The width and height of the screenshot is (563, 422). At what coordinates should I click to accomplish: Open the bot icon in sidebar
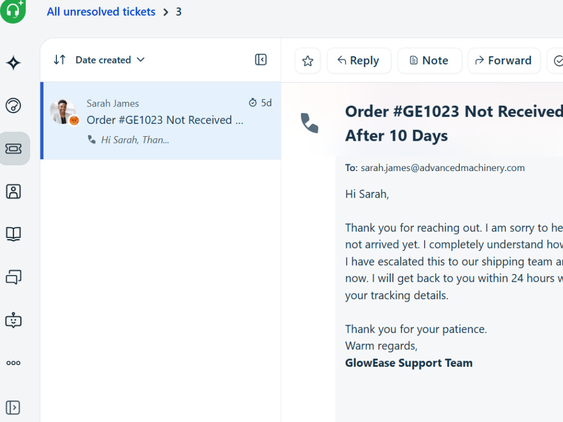pyautogui.click(x=14, y=320)
